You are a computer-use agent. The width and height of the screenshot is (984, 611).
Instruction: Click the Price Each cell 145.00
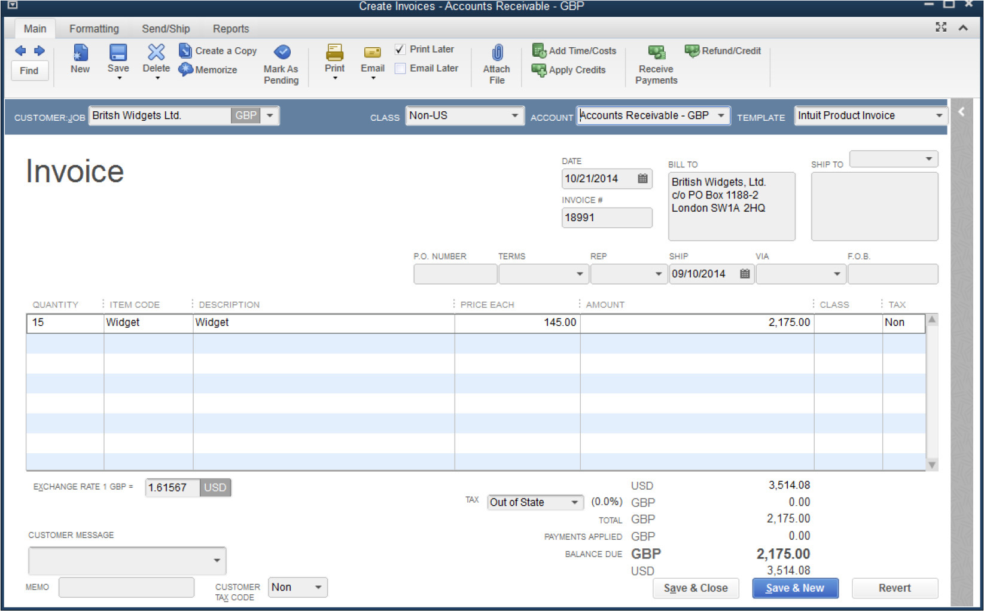tap(517, 323)
